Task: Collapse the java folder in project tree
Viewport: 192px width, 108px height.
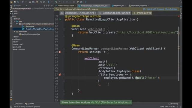Action: tap(14, 21)
